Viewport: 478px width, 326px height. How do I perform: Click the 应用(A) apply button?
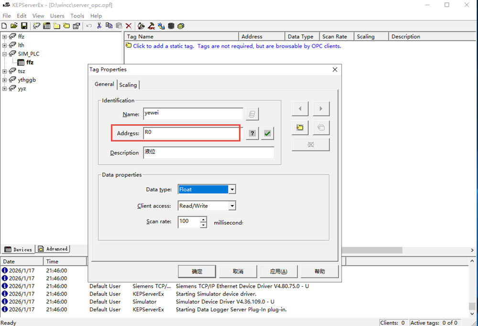(278, 271)
